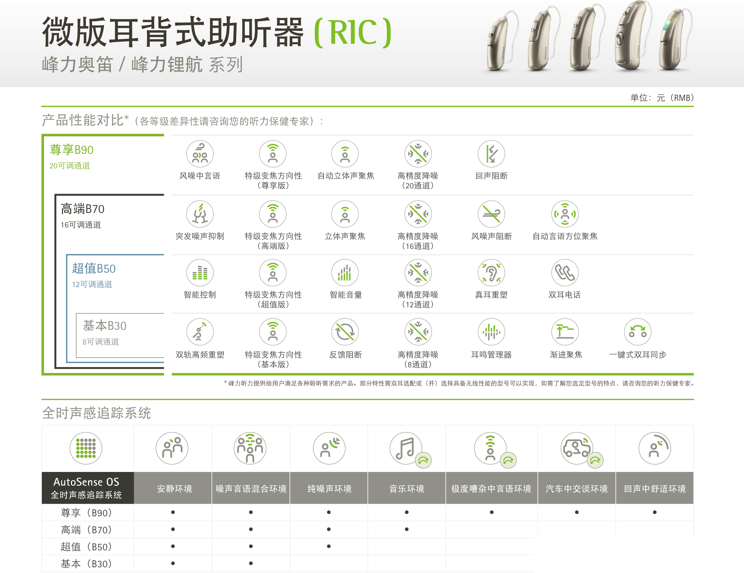
Task: Select the 真耳重塑 ear icon
Action: (x=491, y=273)
